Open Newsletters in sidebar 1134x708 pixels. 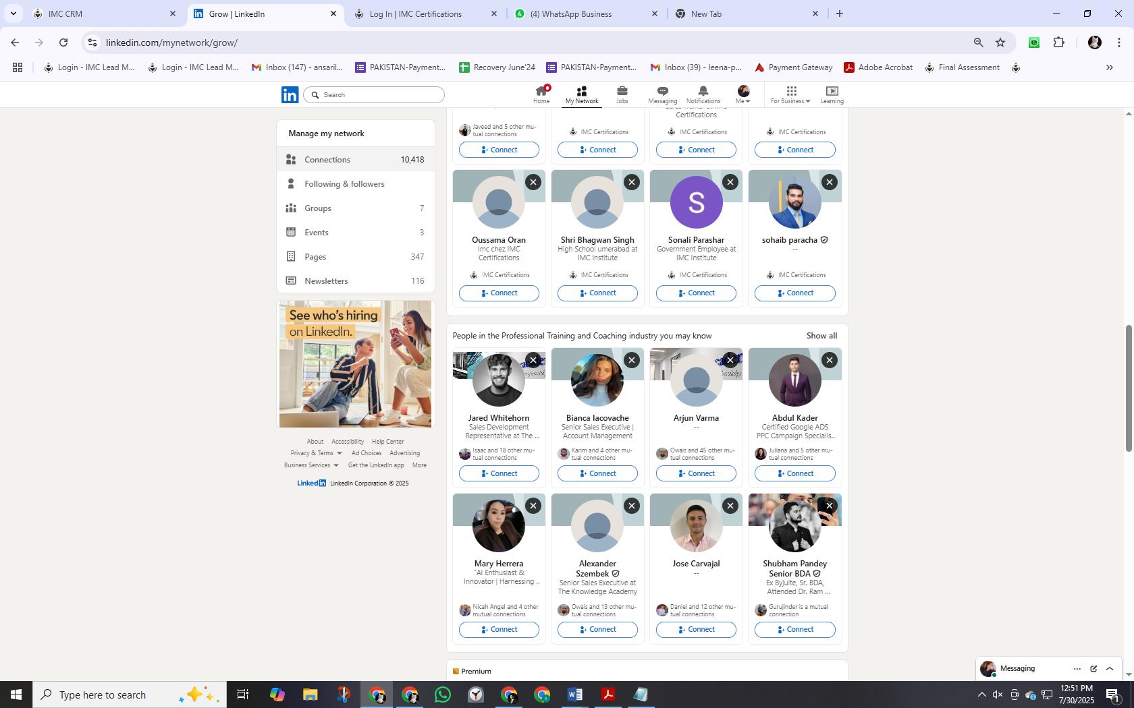click(x=356, y=281)
